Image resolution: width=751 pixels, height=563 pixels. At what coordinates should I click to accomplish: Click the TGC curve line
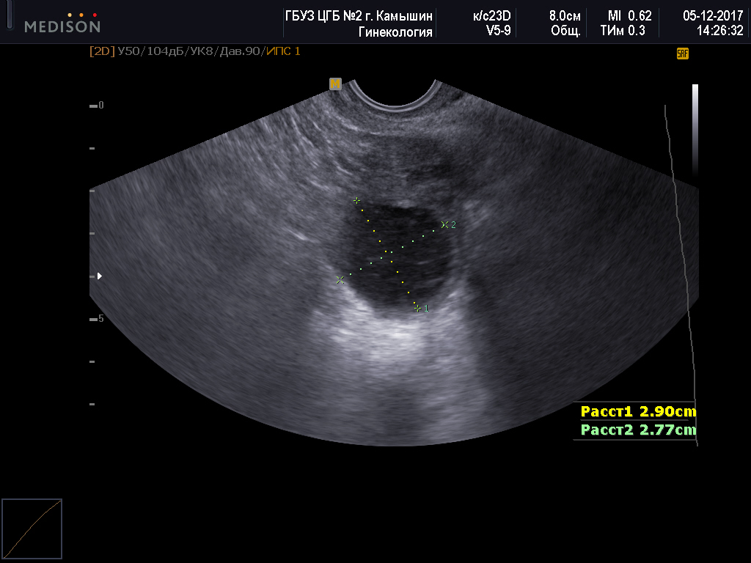680,276
